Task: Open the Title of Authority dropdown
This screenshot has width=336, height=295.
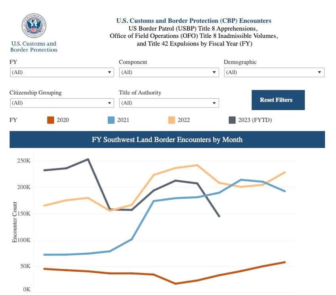Action: (x=169, y=103)
